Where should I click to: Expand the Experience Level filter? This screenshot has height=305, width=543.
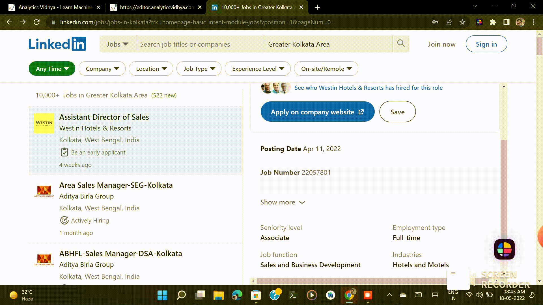pyautogui.click(x=258, y=69)
